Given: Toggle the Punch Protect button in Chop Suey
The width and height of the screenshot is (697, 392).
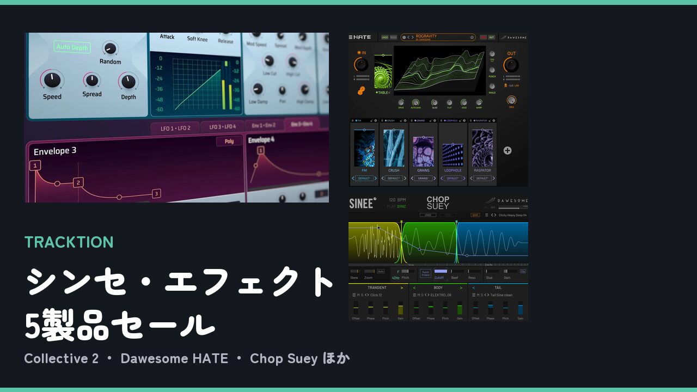Looking at the screenshot, I should click(425, 273).
